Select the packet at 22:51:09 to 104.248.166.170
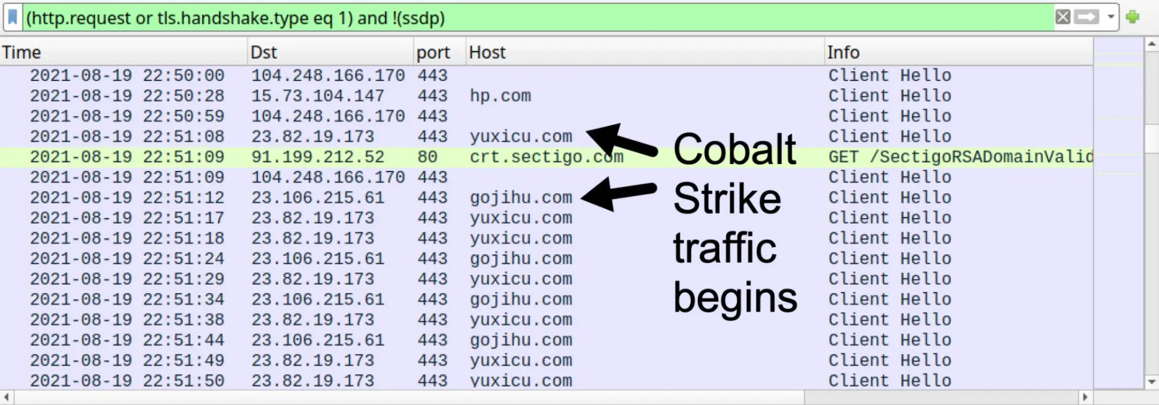 tap(547, 177)
